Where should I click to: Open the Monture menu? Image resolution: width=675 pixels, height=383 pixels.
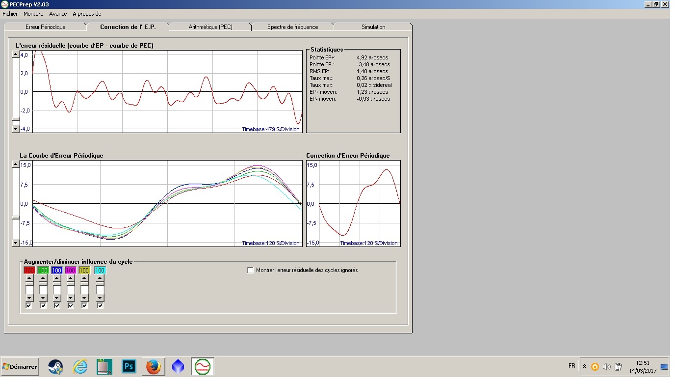(x=33, y=14)
